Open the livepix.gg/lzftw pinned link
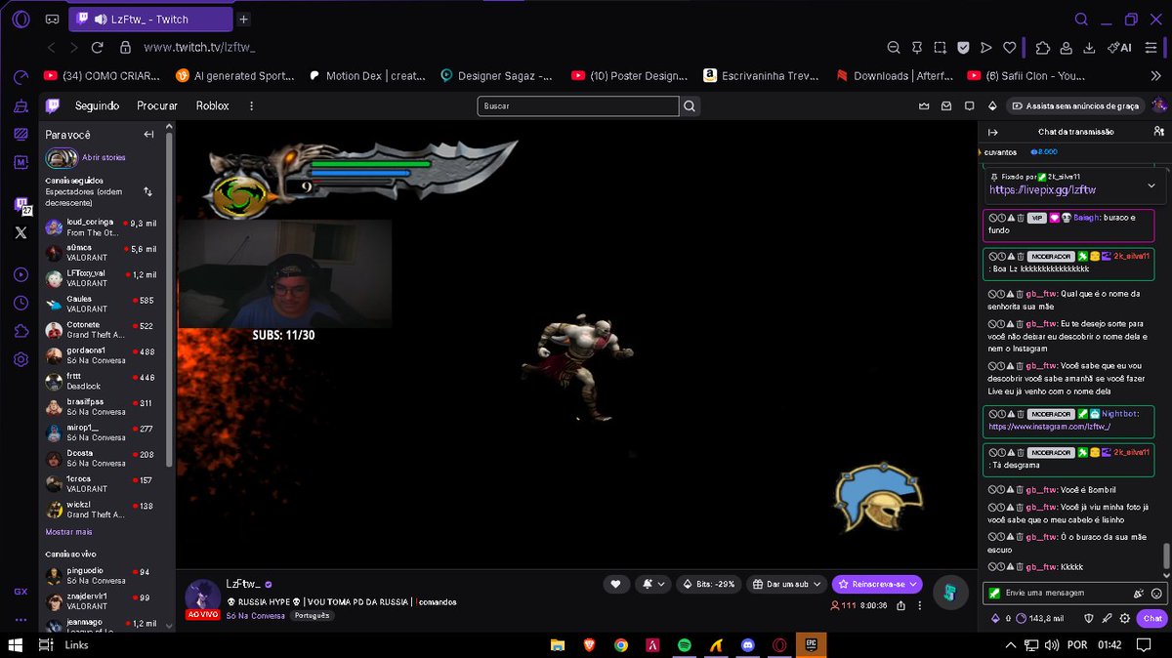This screenshot has height=658, width=1172. coord(1042,190)
